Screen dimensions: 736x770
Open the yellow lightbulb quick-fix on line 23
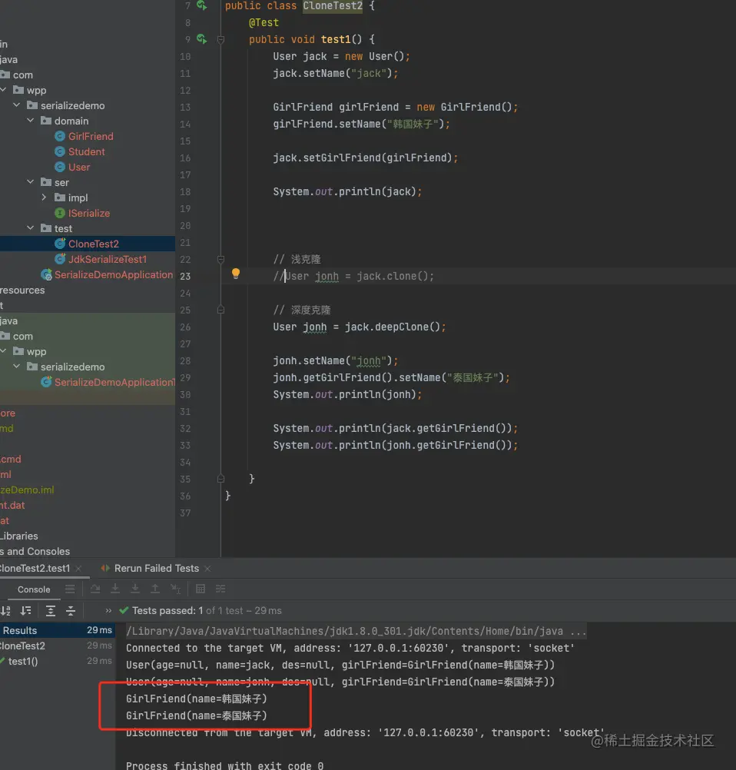[x=236, y=274]
